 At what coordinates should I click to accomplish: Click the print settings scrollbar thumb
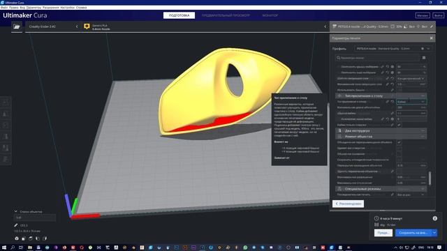tap(430, 178)
